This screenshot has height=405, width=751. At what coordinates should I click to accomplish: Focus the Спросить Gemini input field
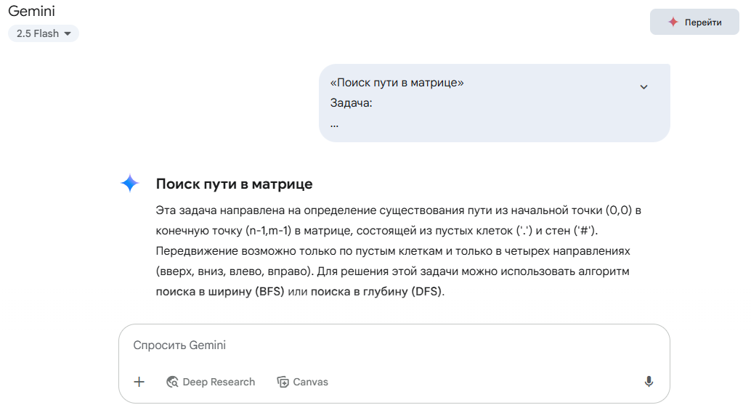394,345
